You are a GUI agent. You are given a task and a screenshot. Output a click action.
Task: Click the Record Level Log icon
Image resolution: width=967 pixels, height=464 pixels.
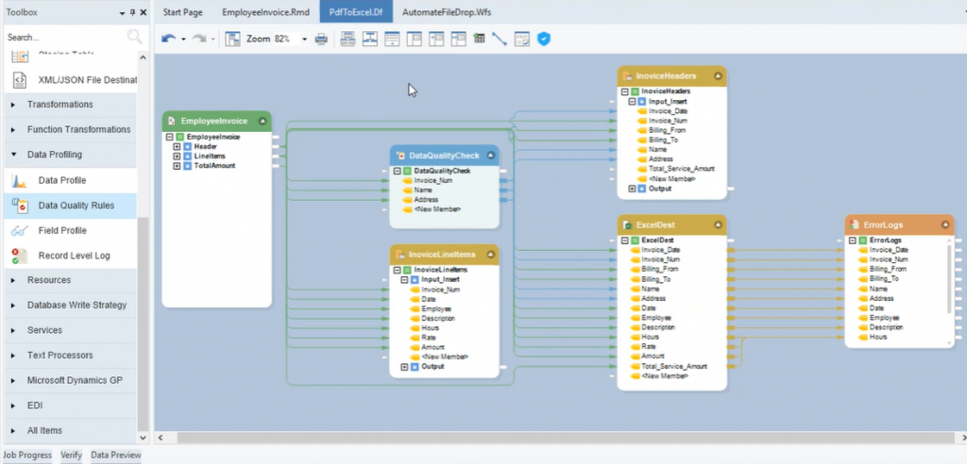pos(21,256)
